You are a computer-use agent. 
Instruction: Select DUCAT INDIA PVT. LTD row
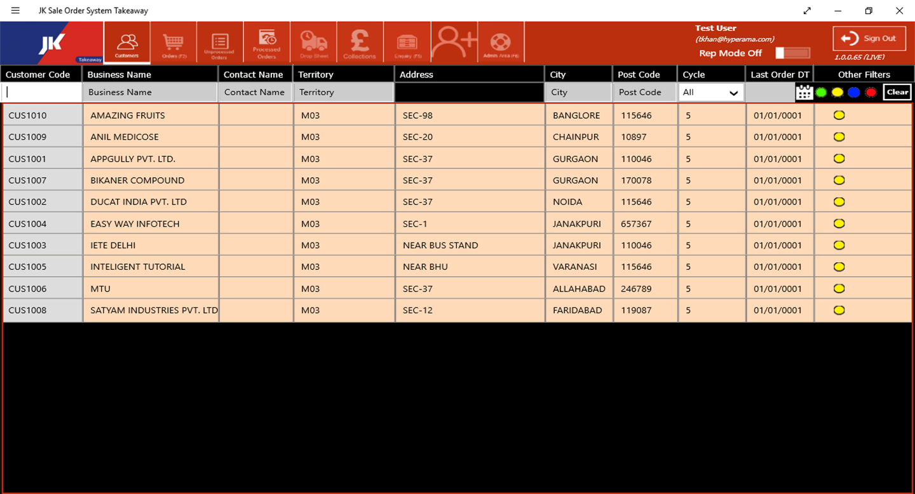tap(457, 202)
